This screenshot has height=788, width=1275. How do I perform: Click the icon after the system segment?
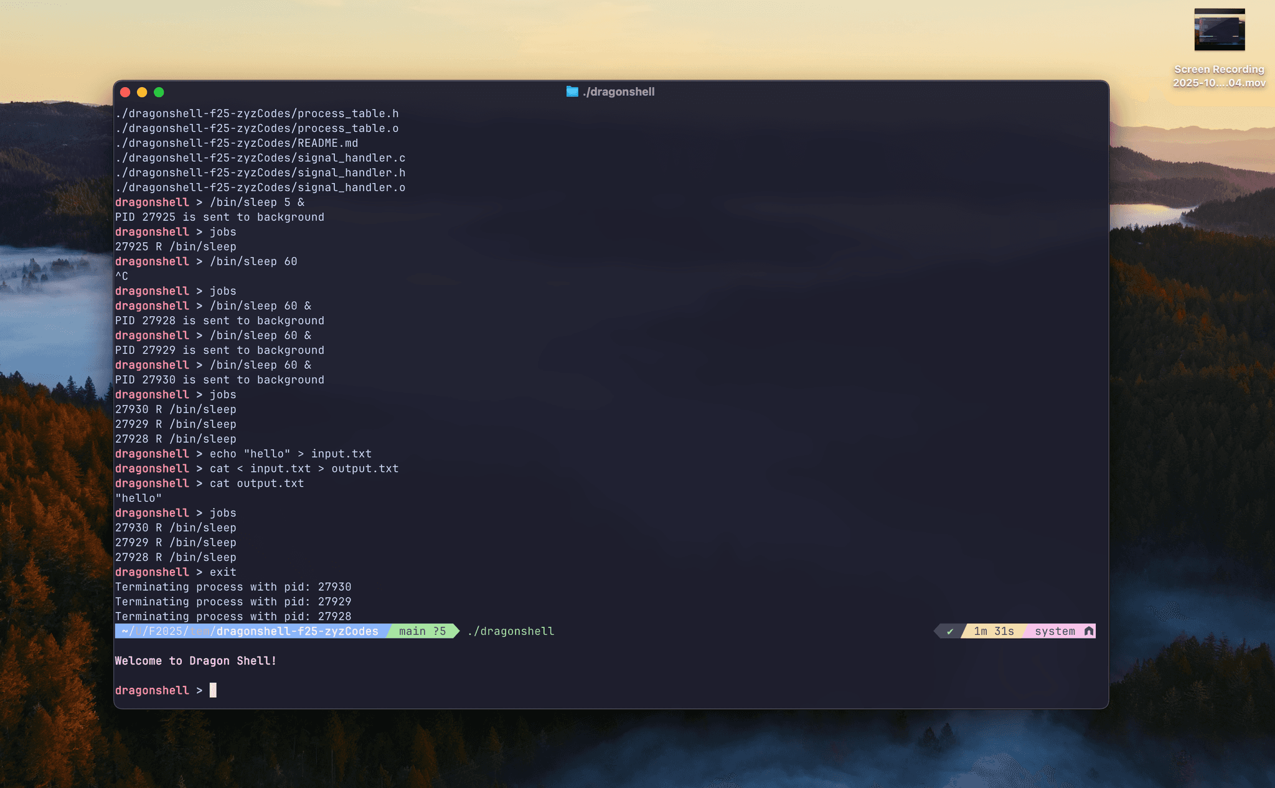click(x=1088, y=631)
